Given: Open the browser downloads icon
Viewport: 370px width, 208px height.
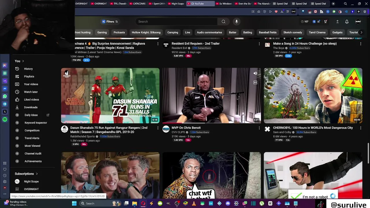Looking at the screenshot, I should pyautogui.click(x=282, y=12).
